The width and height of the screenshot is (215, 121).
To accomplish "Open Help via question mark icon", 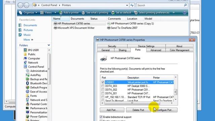I will [184, 13].
